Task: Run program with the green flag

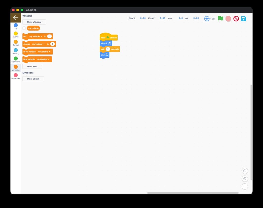Action: click(220, 18)
